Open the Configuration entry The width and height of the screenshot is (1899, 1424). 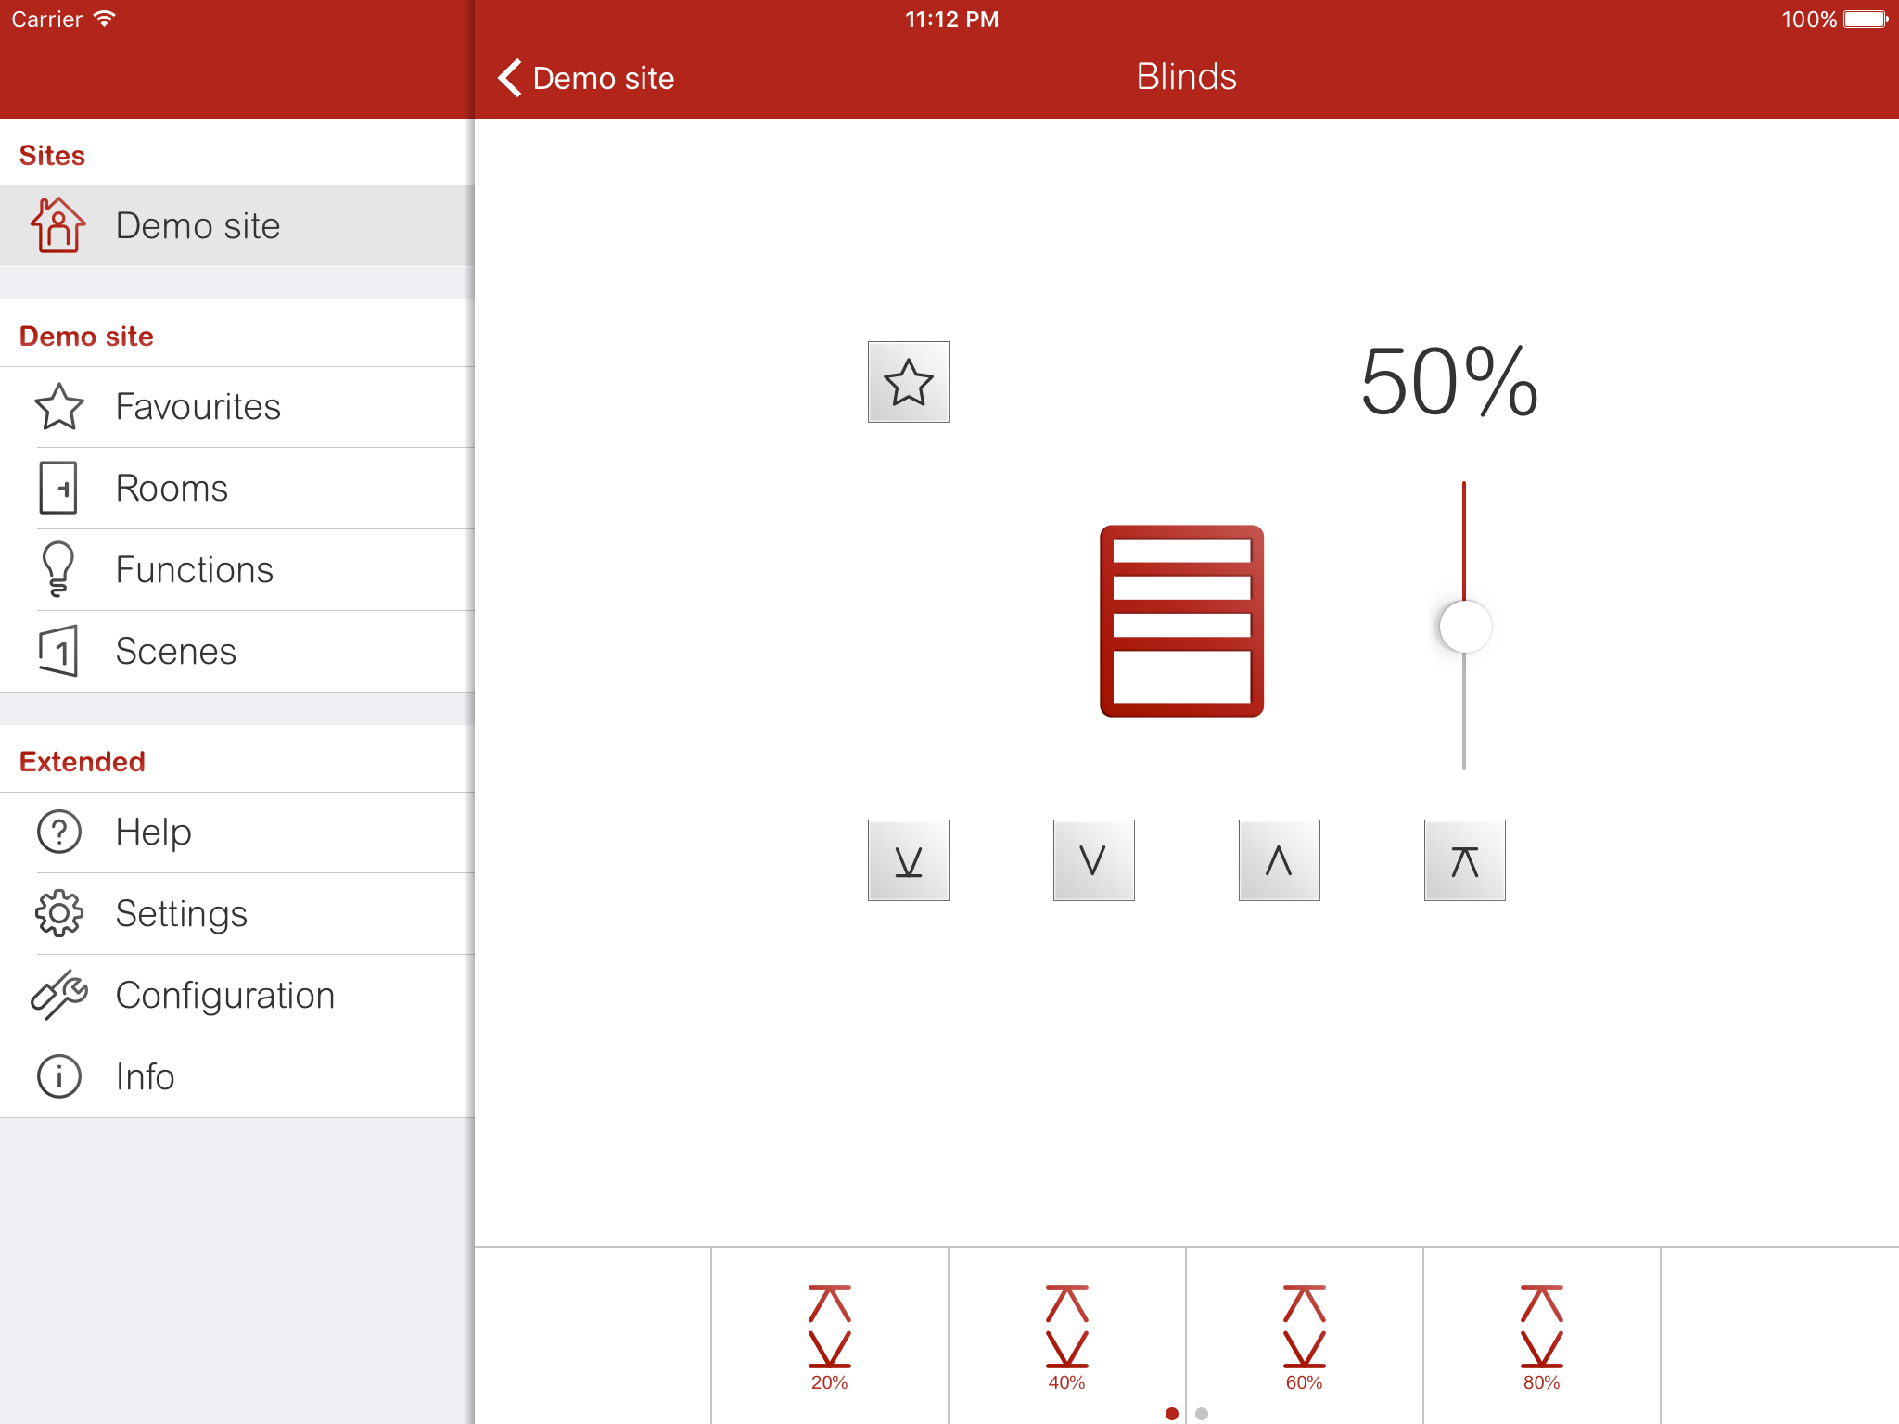(224, 996)
